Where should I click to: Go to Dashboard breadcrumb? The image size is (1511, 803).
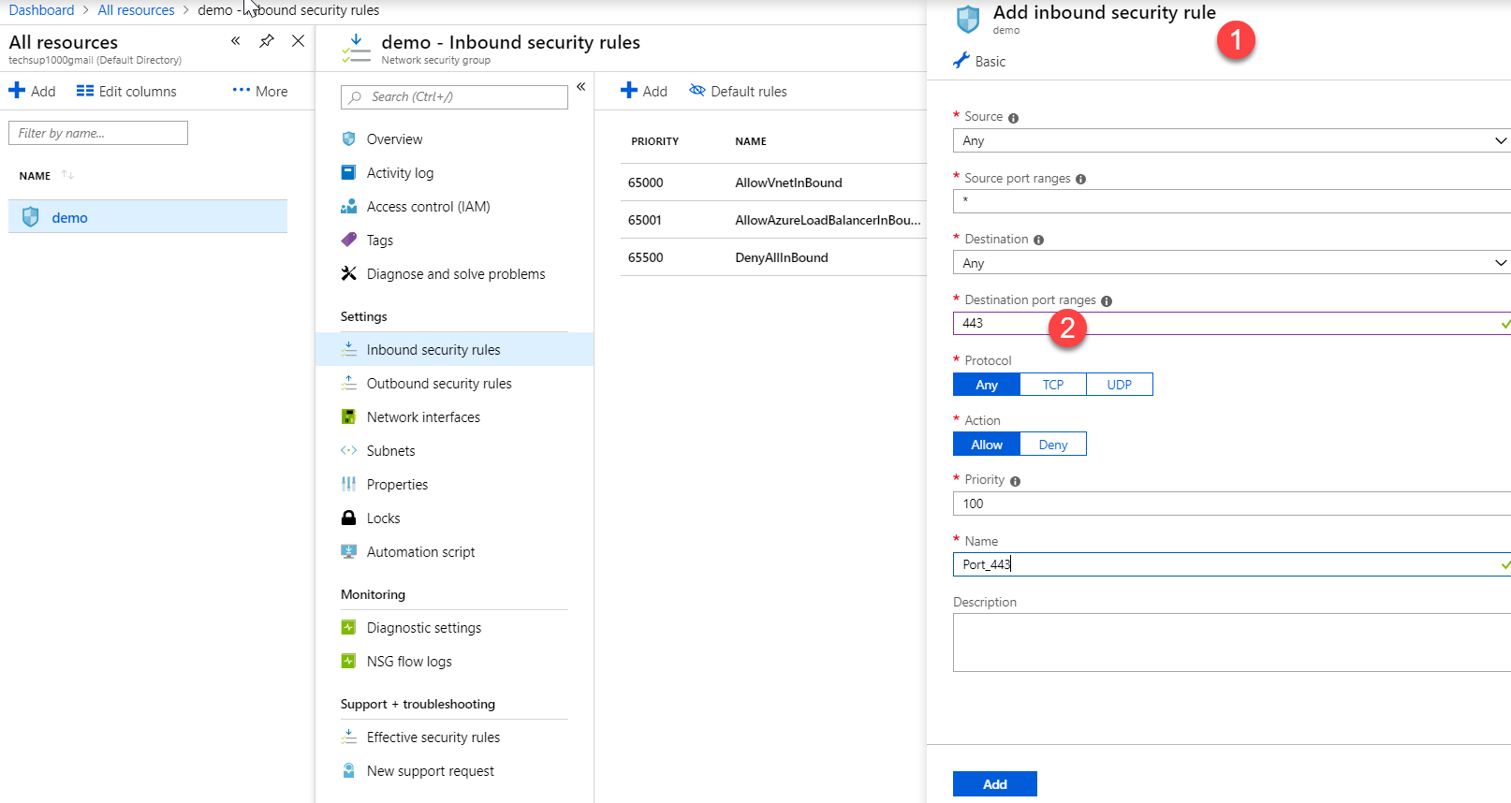tap(41, 10)
